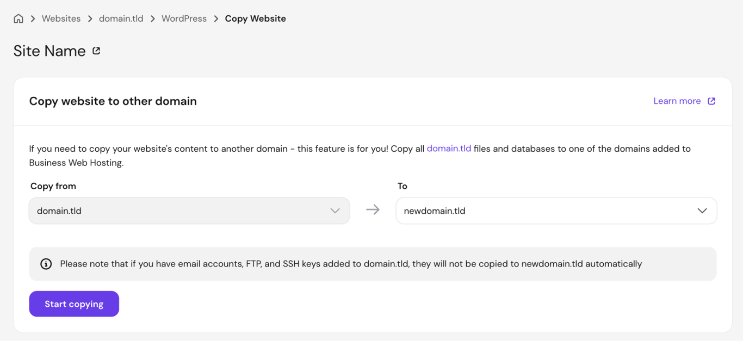Open the Copy from domain.tld dropdown

pyautogui.click(x=189, y=210)
